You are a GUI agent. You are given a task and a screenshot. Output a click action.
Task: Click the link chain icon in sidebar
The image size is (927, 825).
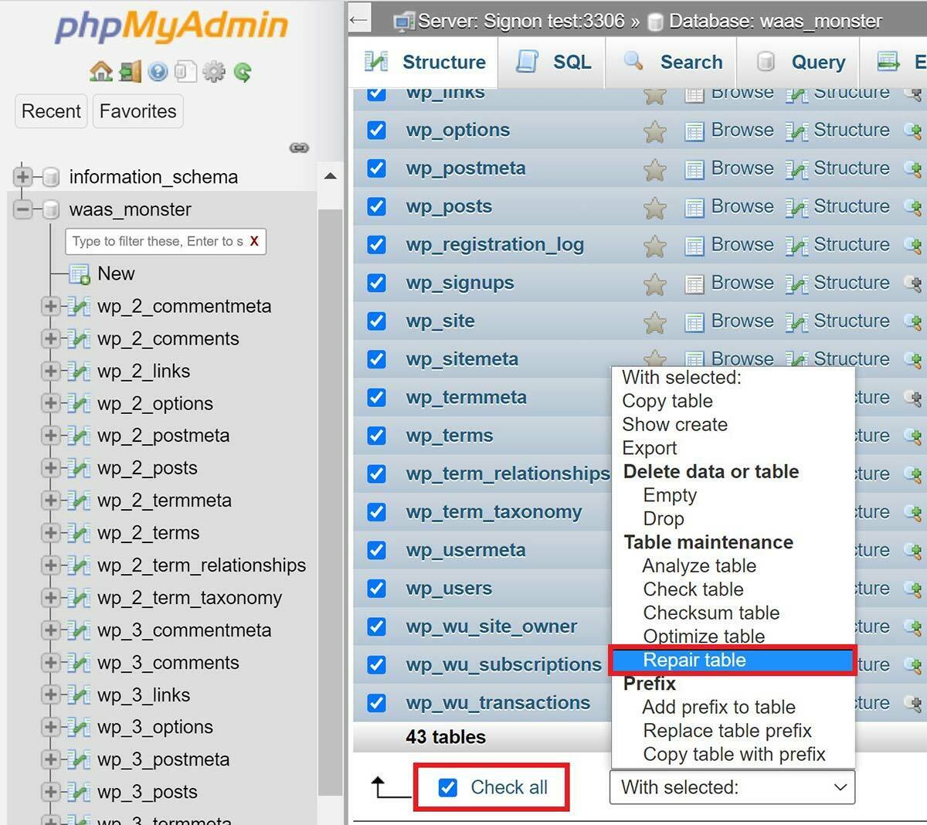pyautogui.click(x=299, y=148)
